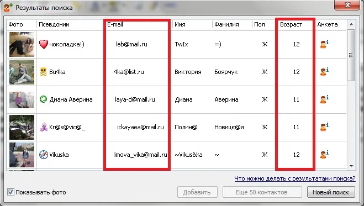
Task: Click email 4ka@list.ru
Action: tap(129, 72)
